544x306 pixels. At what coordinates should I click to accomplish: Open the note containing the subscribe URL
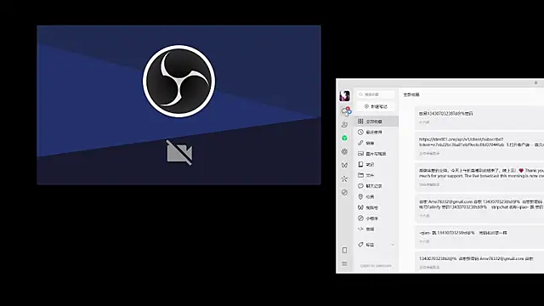479,145
